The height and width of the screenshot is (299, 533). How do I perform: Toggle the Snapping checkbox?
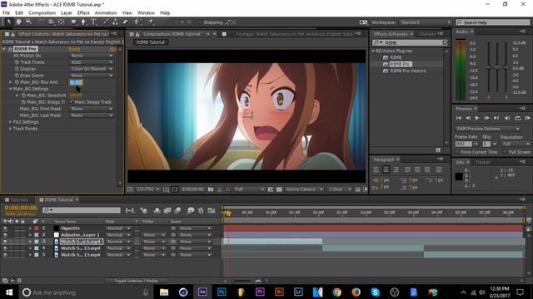point(200,22)
